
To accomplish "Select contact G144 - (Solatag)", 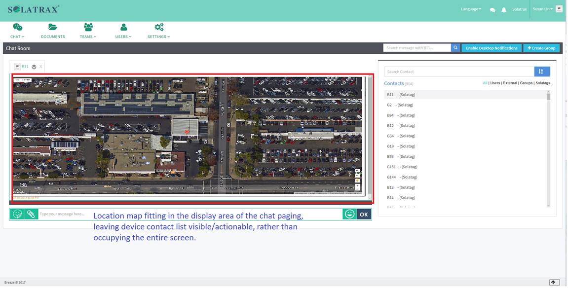I will pyautogui.click(x=465, y=177).
